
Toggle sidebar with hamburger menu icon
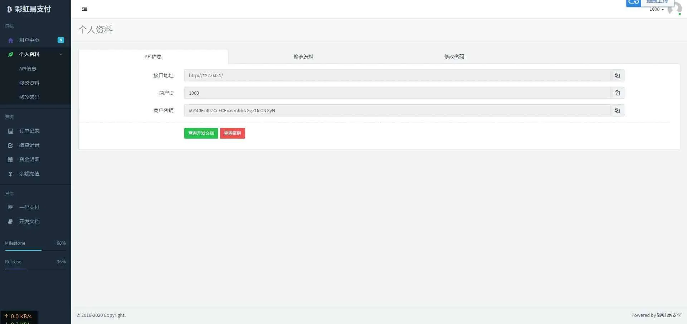[84, 9]
